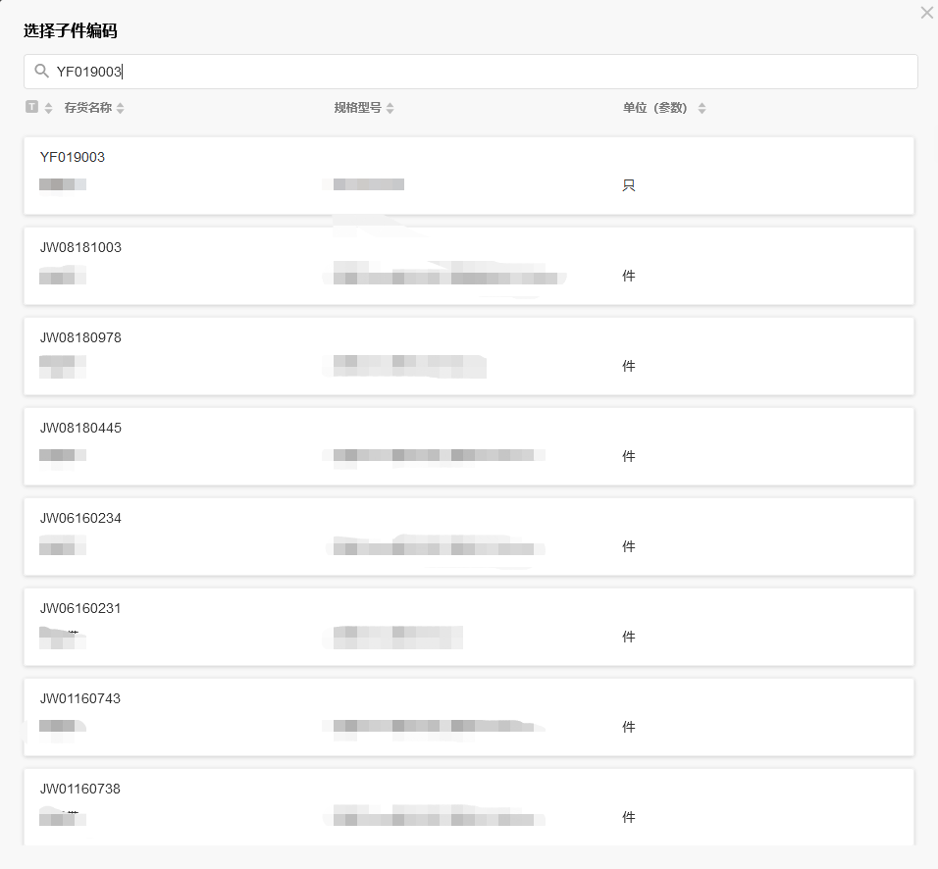Sort by 存货名称 using its sort arrows
The image size is (938, 869).
(x=121, y=108)
